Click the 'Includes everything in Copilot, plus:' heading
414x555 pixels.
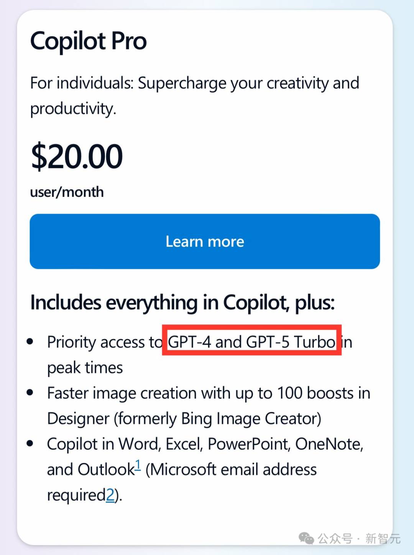tap(182, 303)
